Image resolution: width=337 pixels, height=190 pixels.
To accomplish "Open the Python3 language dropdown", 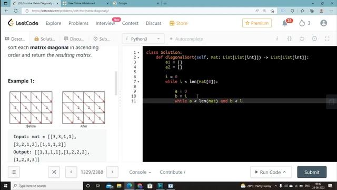I will click(x=143, y=39).
